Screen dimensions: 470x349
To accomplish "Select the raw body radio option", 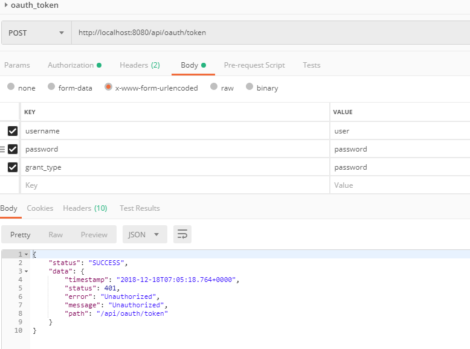I will [x=214, y=86].
